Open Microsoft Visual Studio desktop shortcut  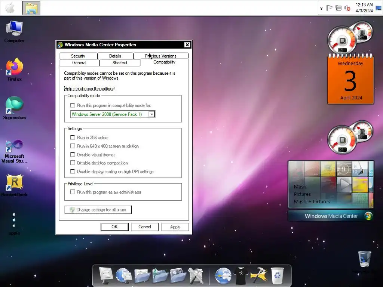tap(15, 151)
